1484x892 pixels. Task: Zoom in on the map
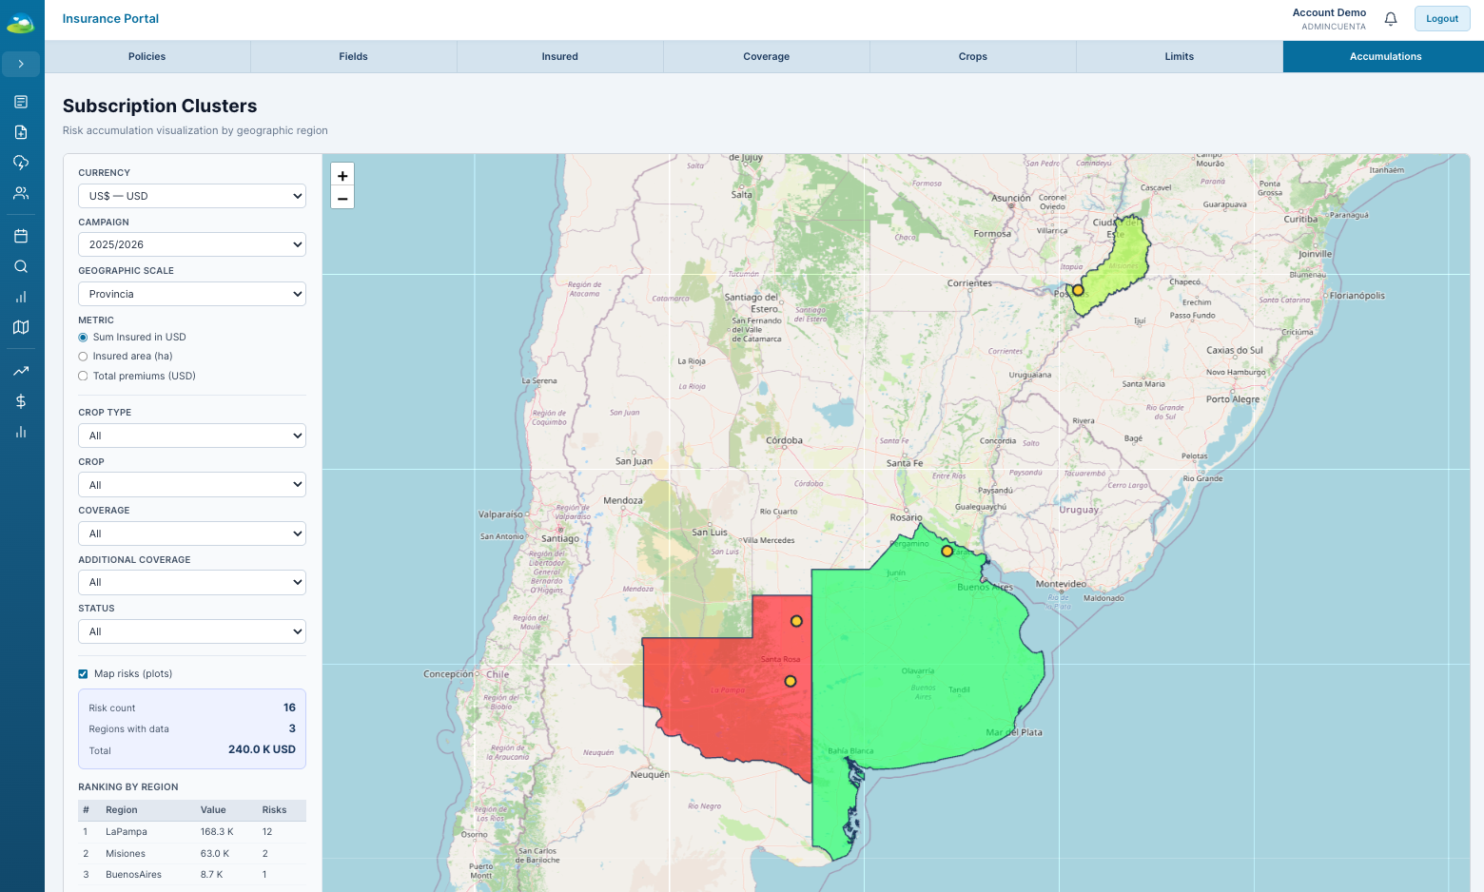point(342,176)
